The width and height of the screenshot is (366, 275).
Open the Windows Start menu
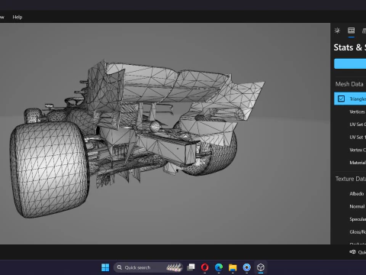[x=105, y=267]
